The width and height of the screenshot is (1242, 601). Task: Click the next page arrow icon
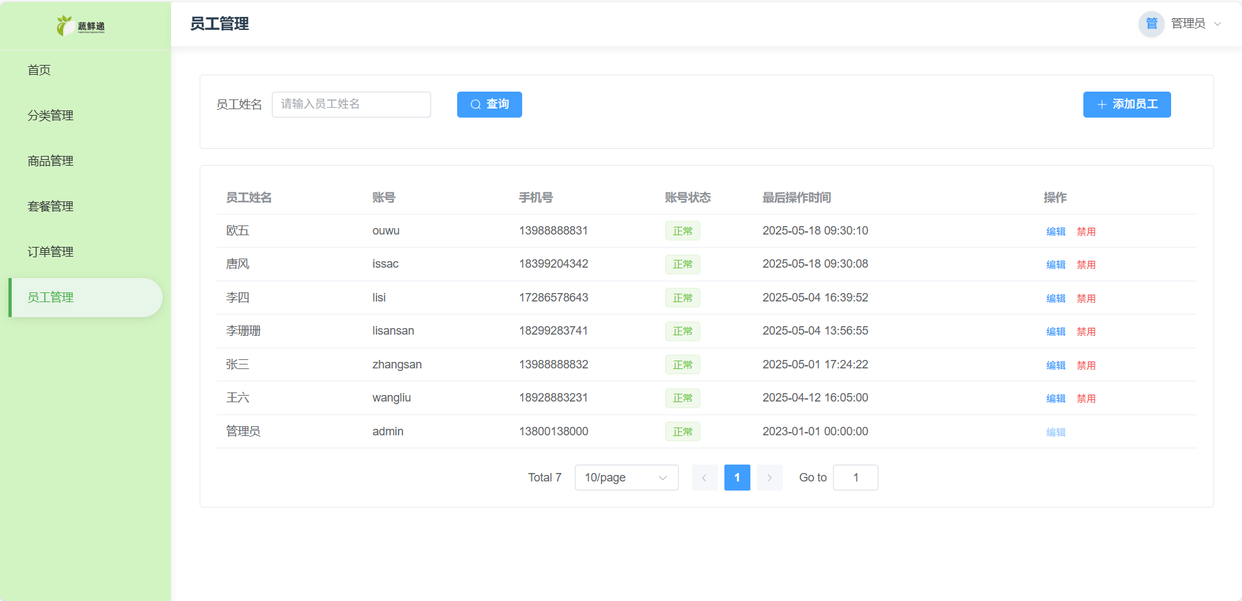(769, 477)
